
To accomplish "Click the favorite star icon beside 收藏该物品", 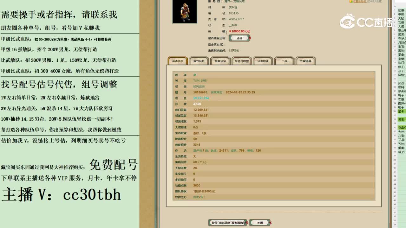I will click(351, 1).
